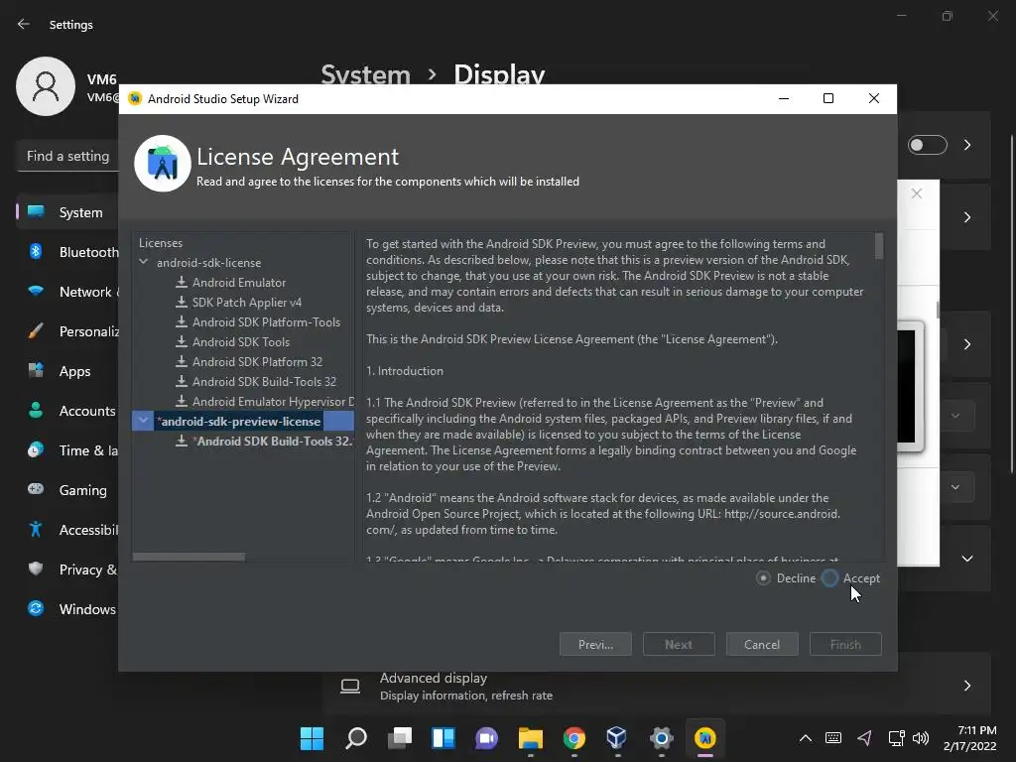Image resolution: width=1016 pixels, height=762 pixels.
Task: Cancel the setup wizard
Action: 762,645
